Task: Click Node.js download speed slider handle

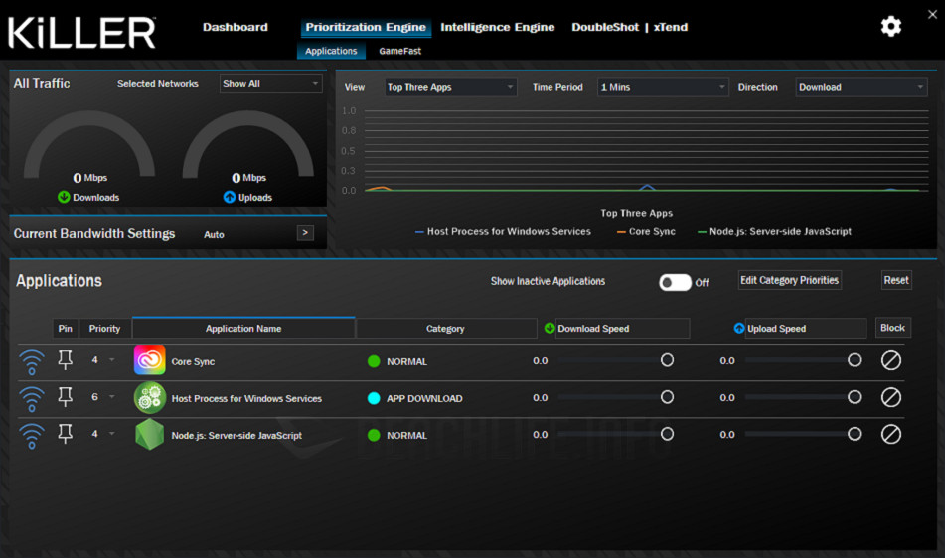Action: (x=667, y=434)
